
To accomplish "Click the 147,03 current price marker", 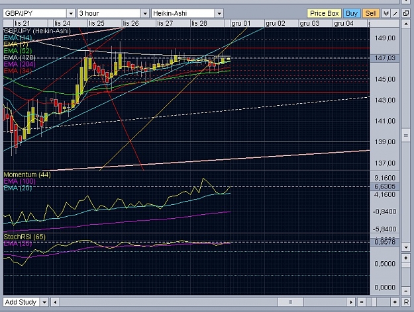I will coord(385,58).
